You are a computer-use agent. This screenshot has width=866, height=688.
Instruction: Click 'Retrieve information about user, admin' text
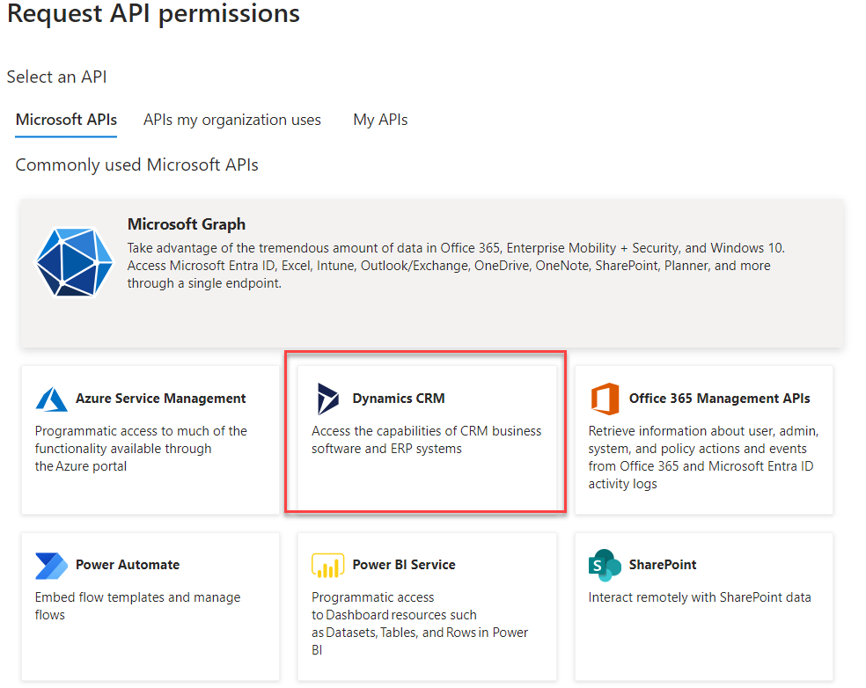pos(704,431)
